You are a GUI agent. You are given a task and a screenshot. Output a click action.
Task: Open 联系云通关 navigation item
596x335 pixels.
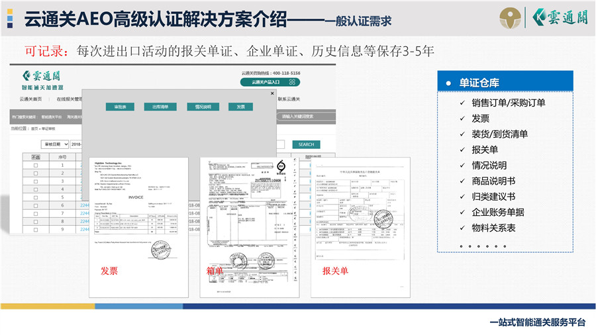point(289,99)
